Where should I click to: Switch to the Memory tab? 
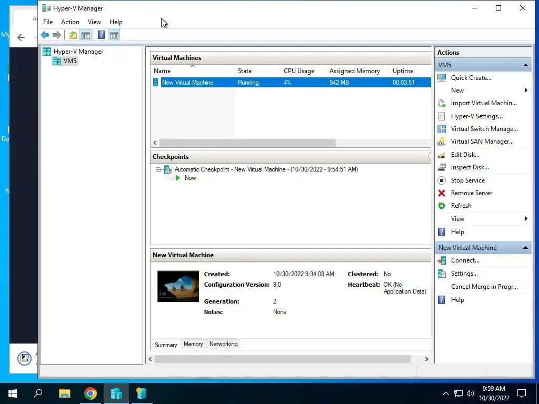[x=193, y=344]
